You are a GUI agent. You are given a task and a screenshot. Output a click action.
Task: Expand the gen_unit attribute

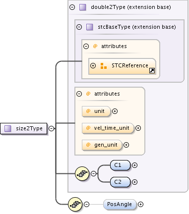[126, 145]
